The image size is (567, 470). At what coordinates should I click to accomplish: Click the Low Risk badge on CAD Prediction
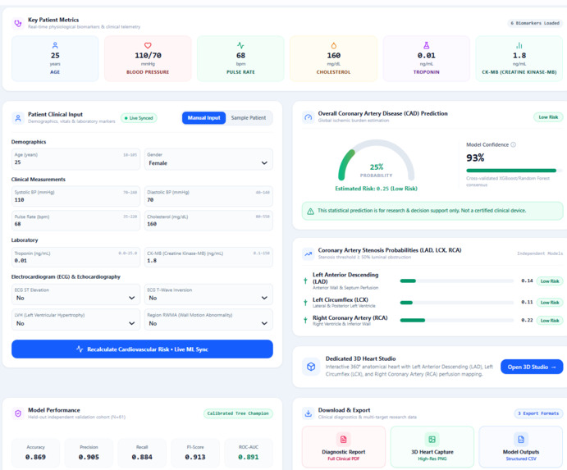tap(548, 117)
